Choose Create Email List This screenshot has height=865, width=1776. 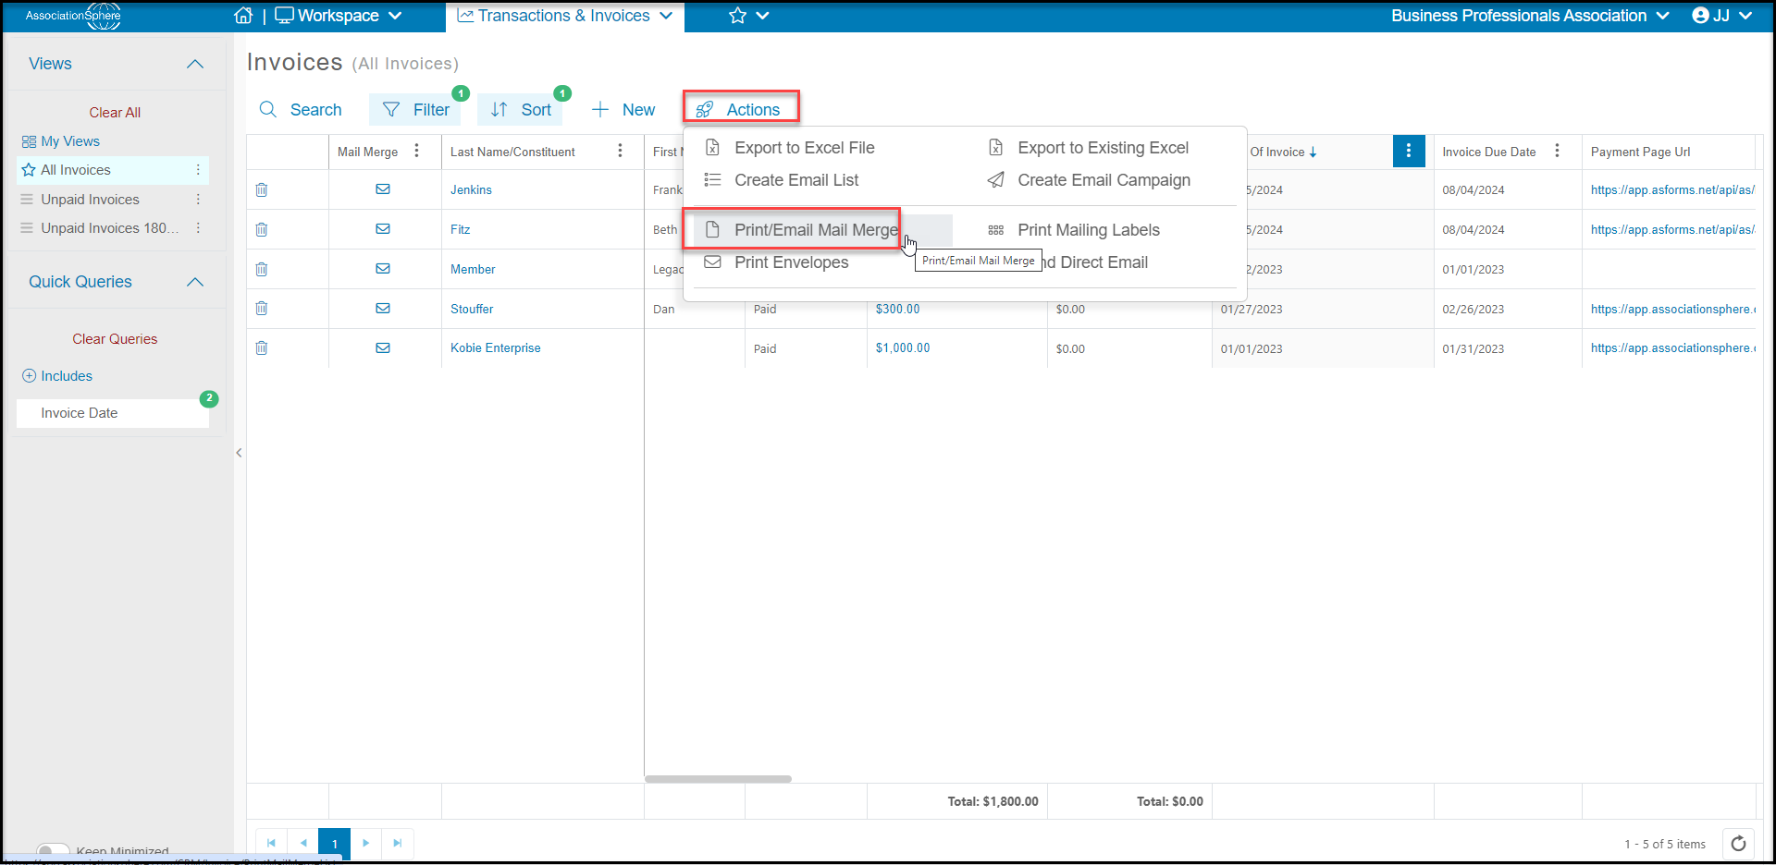click(783, 180)
